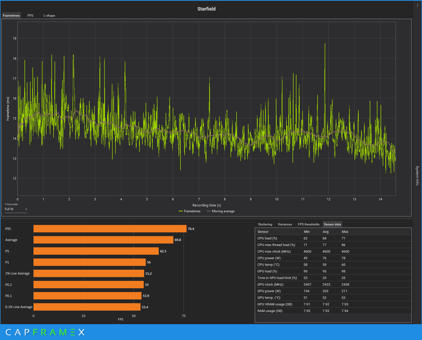Click the P95 bar in FPS chart
This screenshot has height=340, width=422.
(x=110, y=229)
